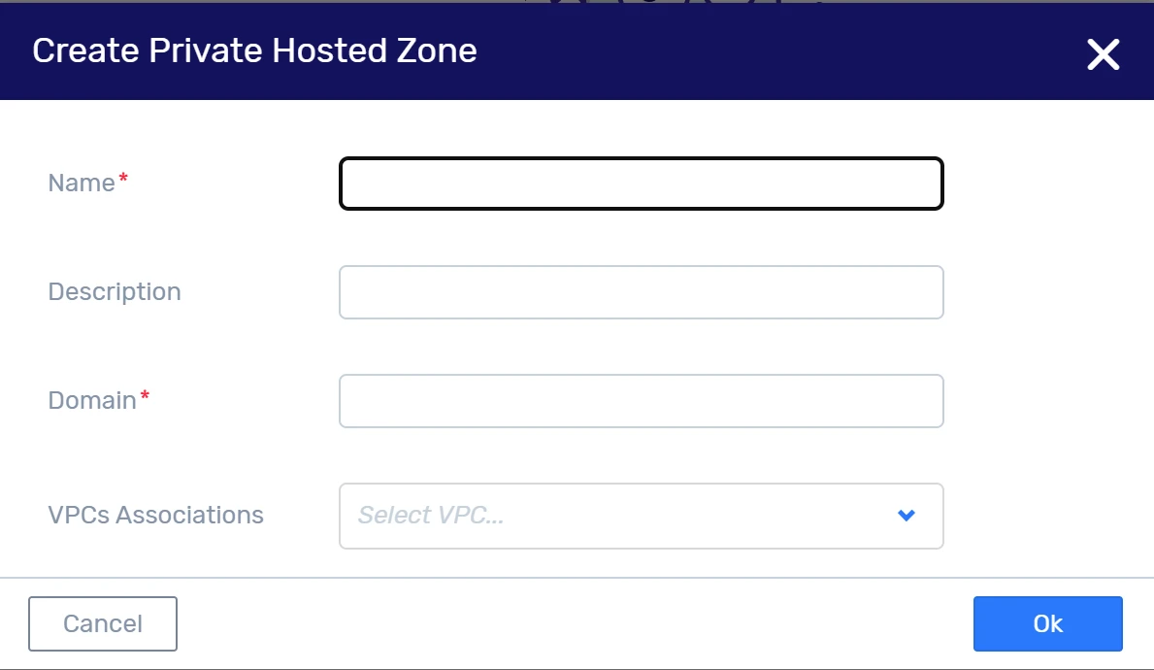Screen dimensions: 1154x670
Task: Select the Domain input box
Action: click(x=641, y=401)
